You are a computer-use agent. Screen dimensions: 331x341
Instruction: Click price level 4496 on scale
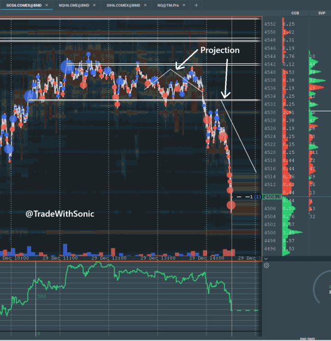(270, 249)
